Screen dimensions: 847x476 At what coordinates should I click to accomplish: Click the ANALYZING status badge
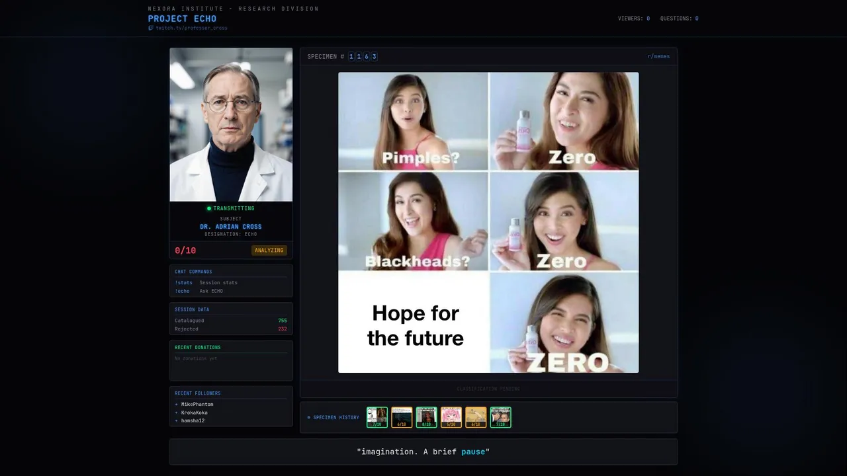[269, 251]
